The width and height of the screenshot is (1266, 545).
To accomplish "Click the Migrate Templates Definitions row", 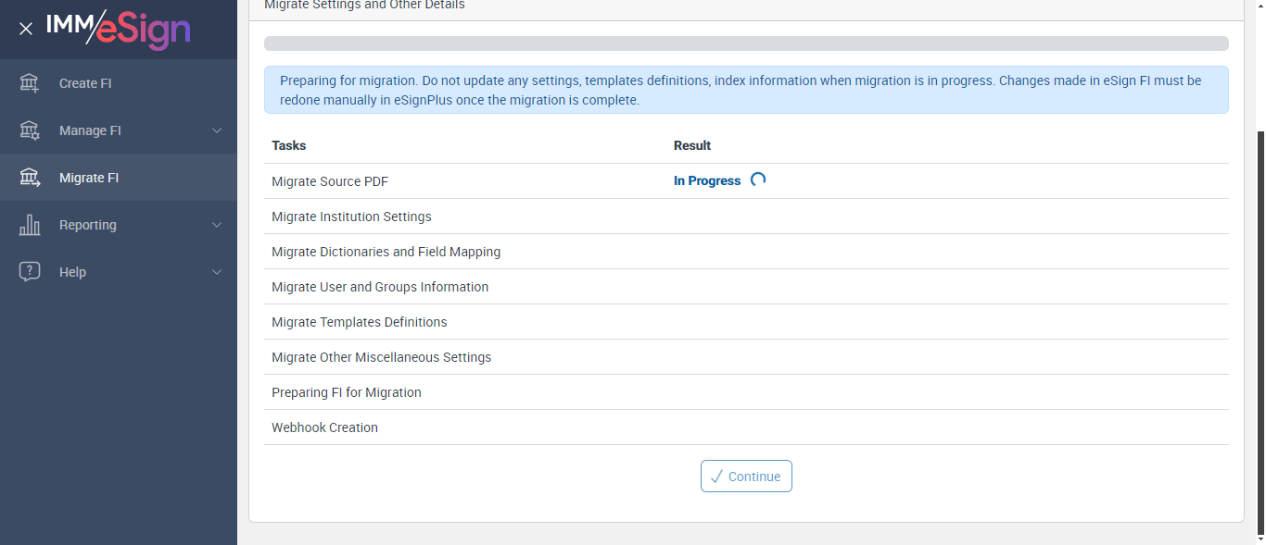I will pyautogui.click(x=360, y=322).
